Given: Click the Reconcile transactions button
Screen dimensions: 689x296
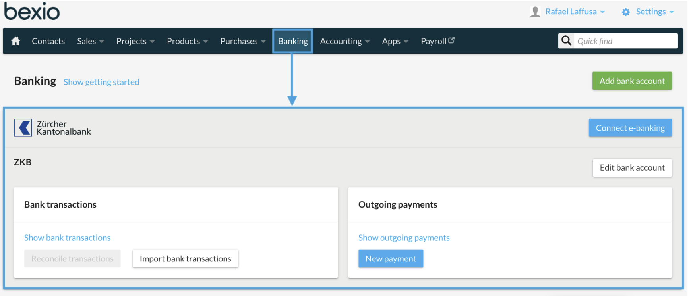Looking at the screenshot, I should (72, 259).
